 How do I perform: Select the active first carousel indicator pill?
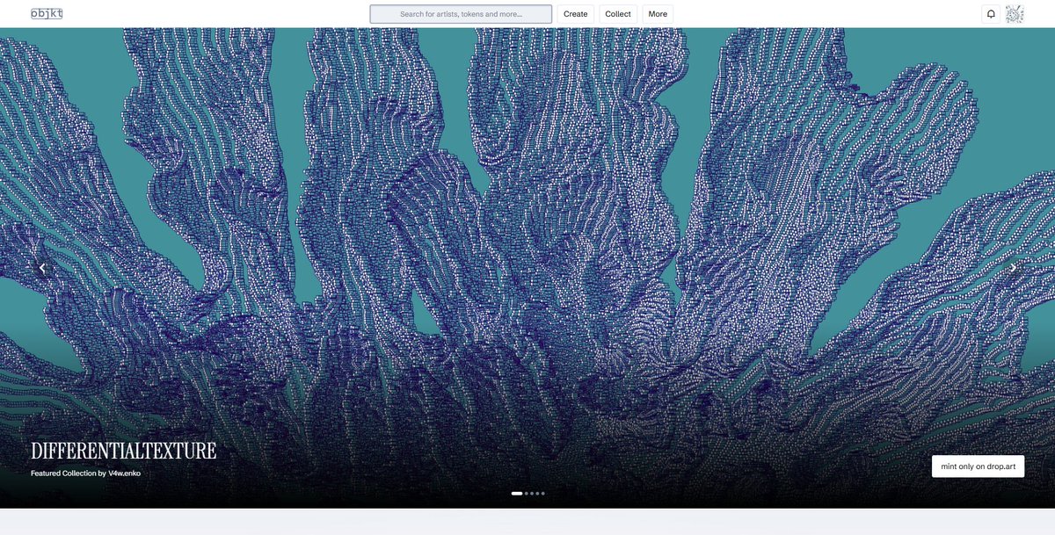point(517,494)
